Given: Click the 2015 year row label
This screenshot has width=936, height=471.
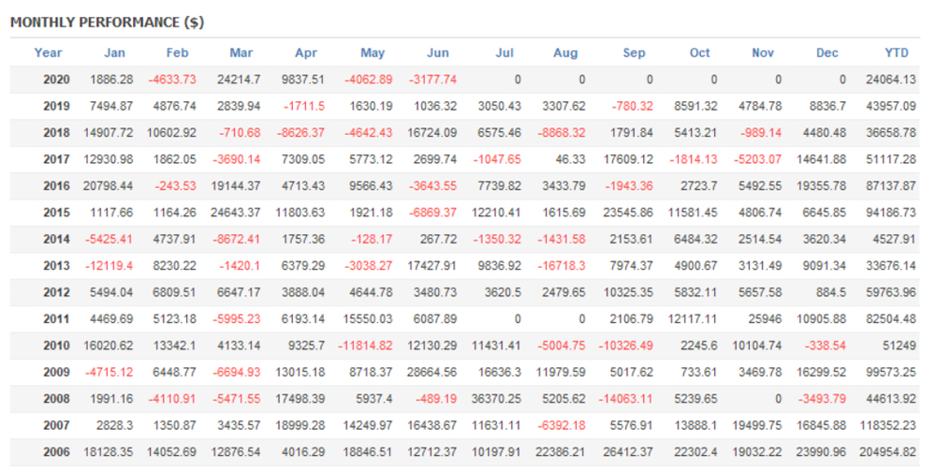Looking at the screenshot, I should [x=56, y=213].
